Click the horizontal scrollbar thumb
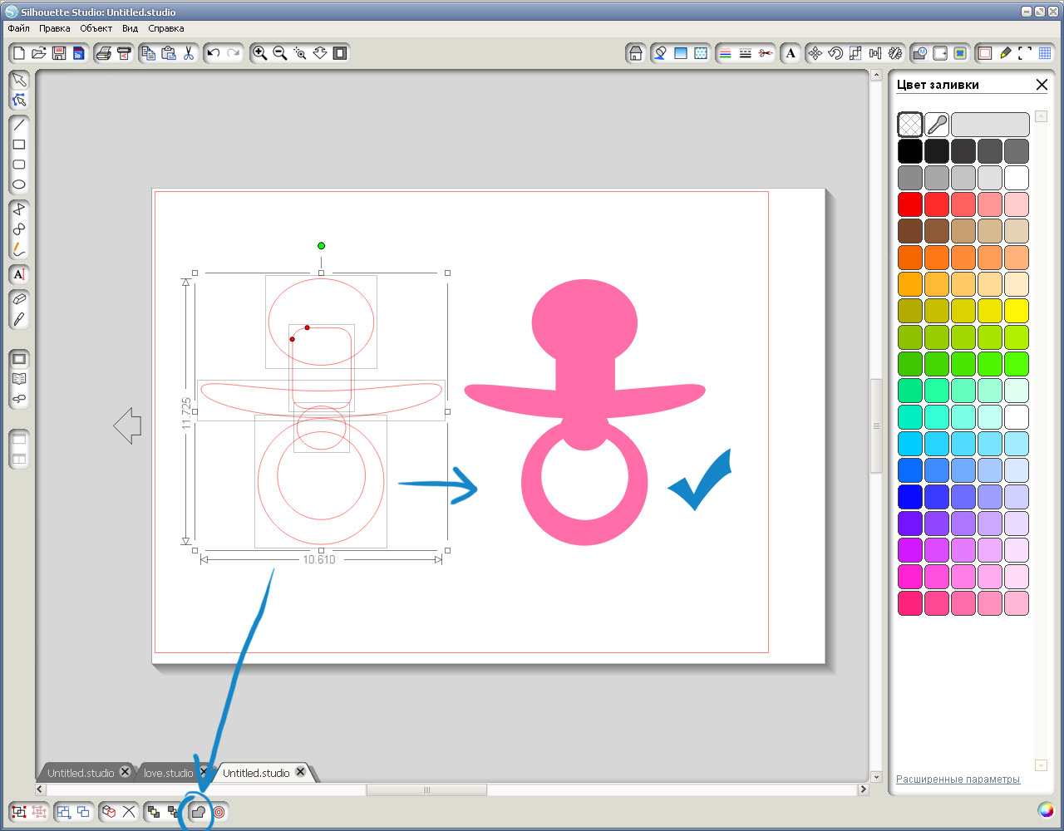Image resolution: width=1064 pixels, height=831 pixels. coord(426,789)
